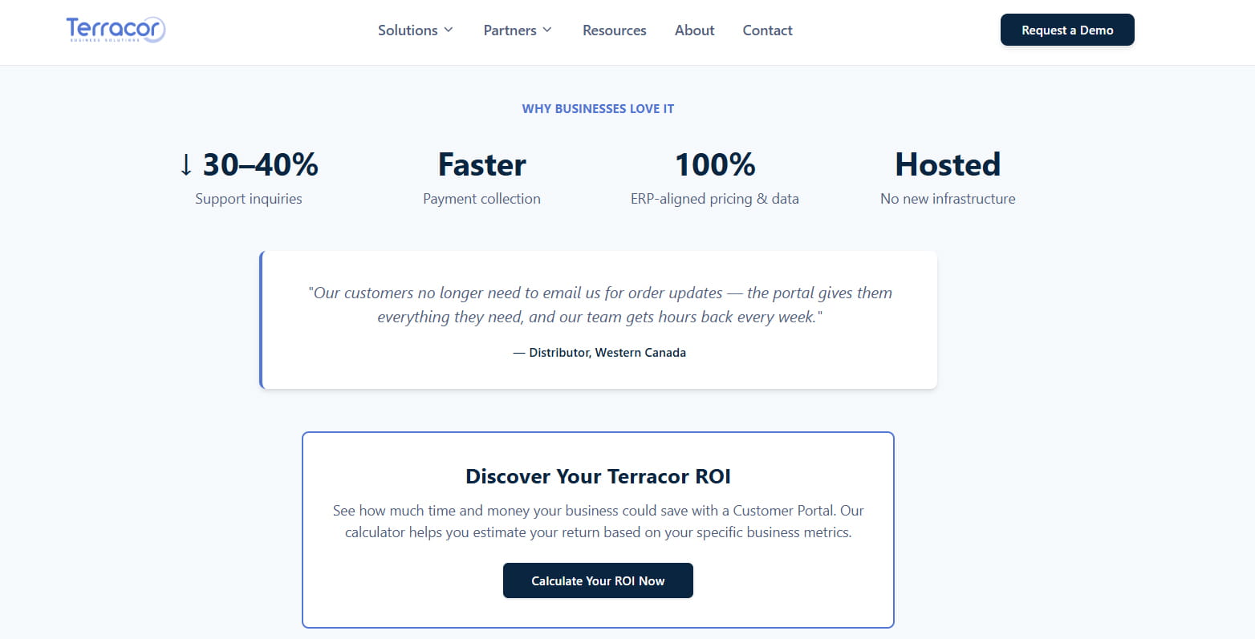
Task: Select the Support inquiries caption
Action: [x=249, y=199]
